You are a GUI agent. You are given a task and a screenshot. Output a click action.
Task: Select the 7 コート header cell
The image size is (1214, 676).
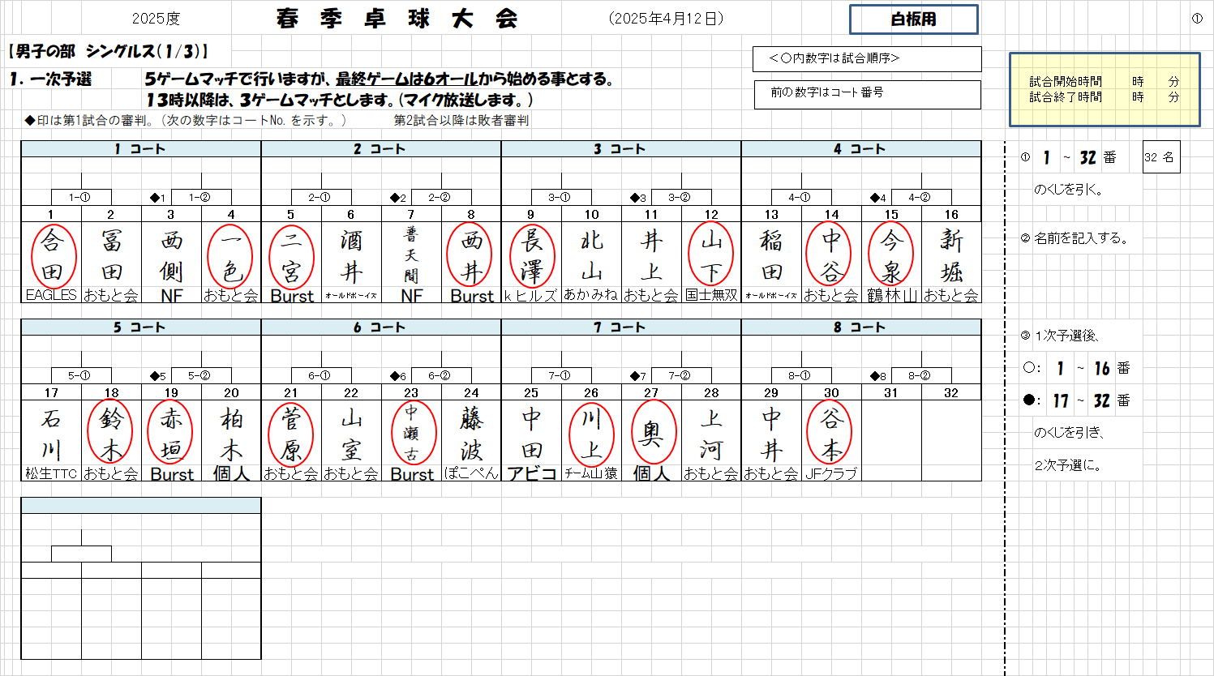(621, 327)
